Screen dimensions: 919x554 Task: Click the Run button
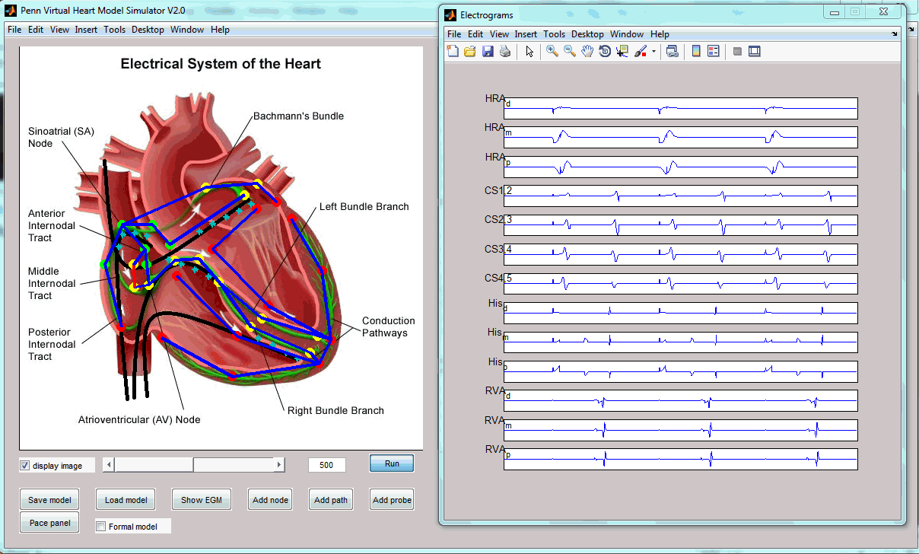click(392, 463)
